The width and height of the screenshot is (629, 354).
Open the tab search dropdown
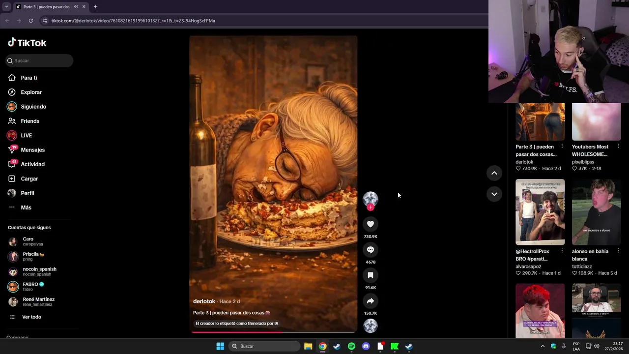point(6,7)
